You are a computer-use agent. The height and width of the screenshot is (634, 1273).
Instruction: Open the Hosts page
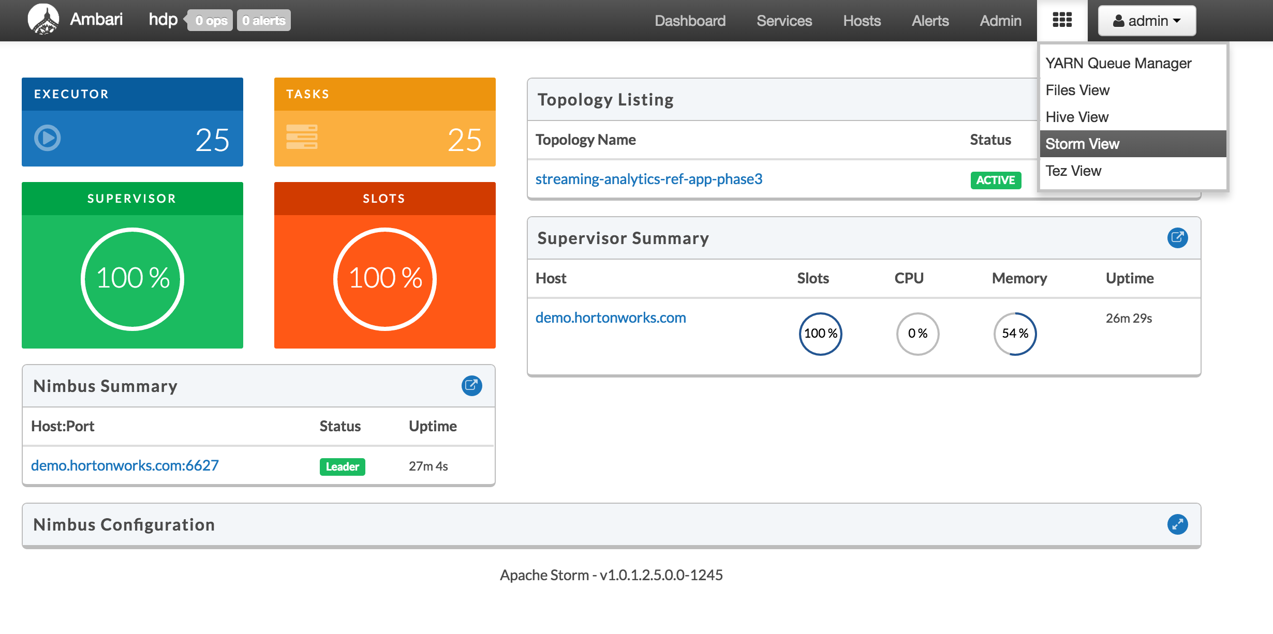click(862, 21)
